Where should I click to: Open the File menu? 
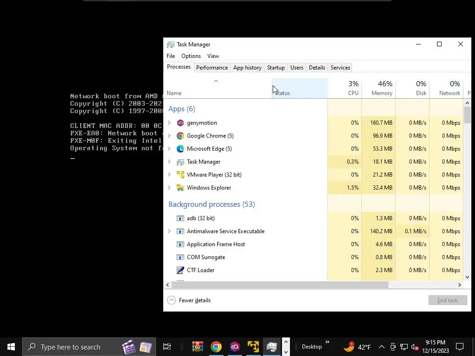[x=171, y=56]
